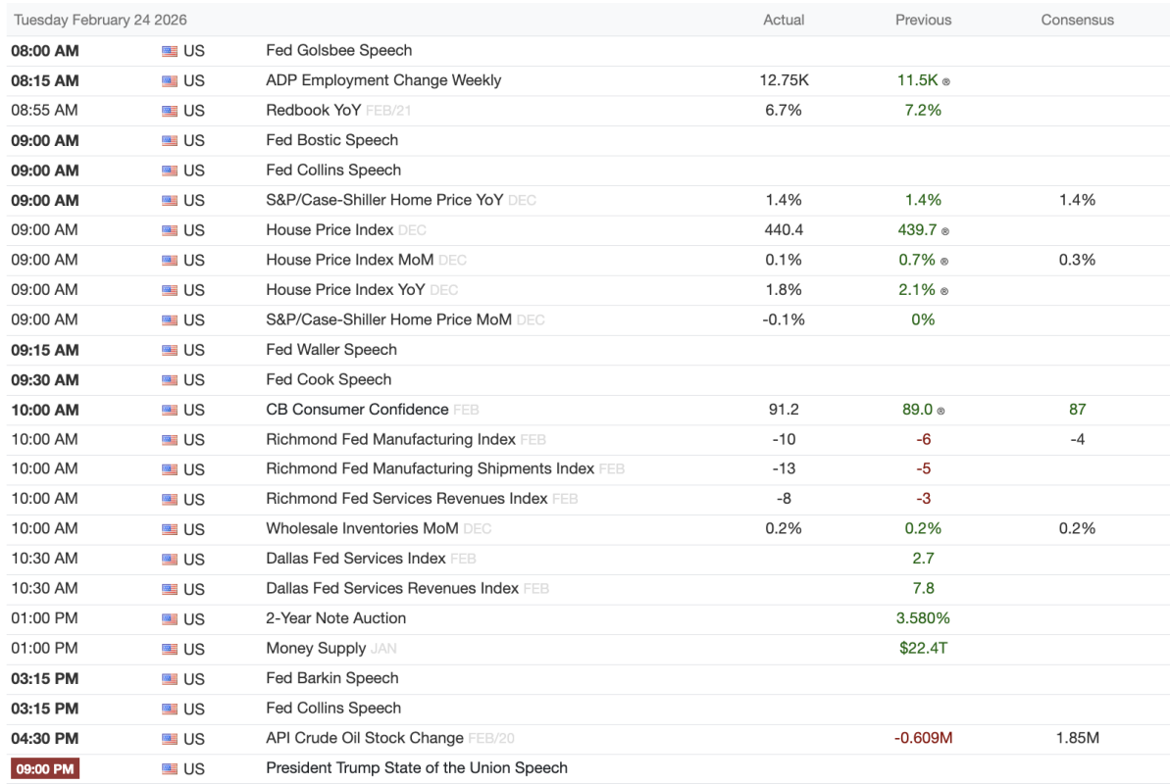1170x784 pixels.
Task: Click the US flag beside Fed Golsbee Speech
Action: [170, 51]
